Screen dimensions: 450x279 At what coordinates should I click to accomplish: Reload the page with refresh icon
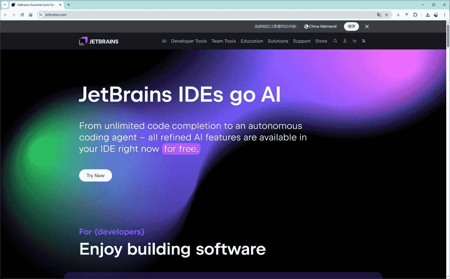tap(22, 15)
